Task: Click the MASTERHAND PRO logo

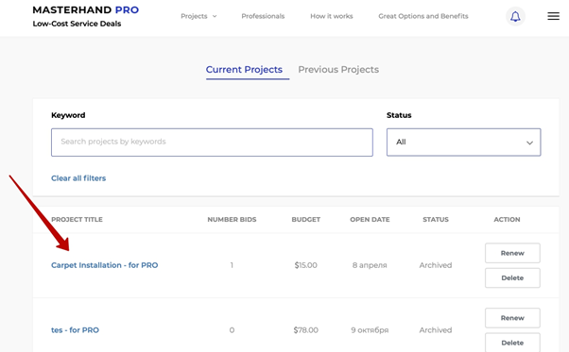Action: tap(86, 10)
